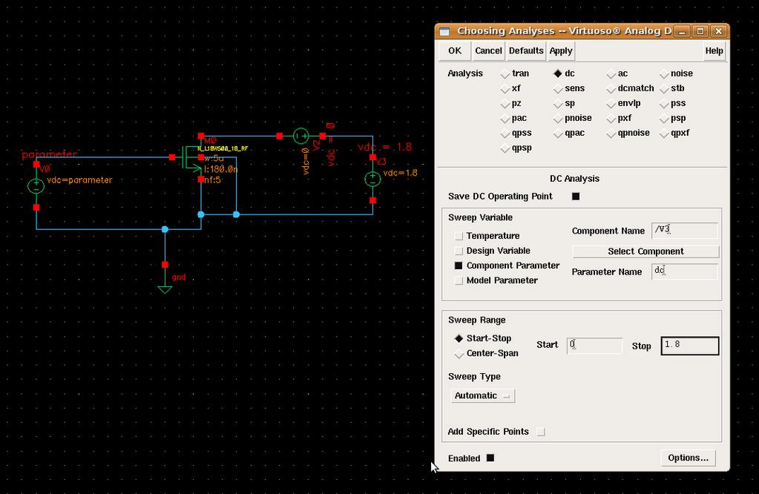Select the xf analysis option
This screenshot has height=494, width=759.
click(x=505, y=88)
